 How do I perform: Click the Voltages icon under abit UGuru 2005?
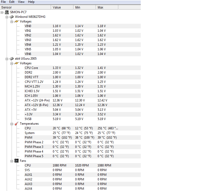click(x=16, y=63)
